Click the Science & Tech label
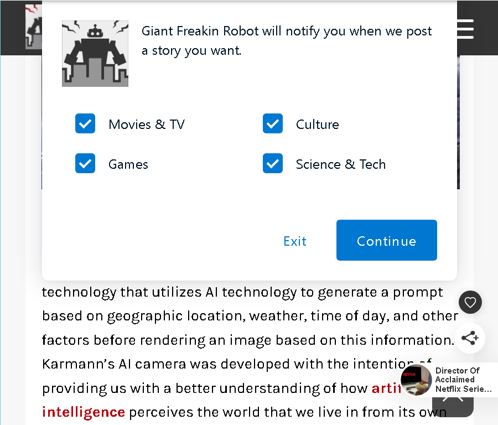 pos(341,164)
